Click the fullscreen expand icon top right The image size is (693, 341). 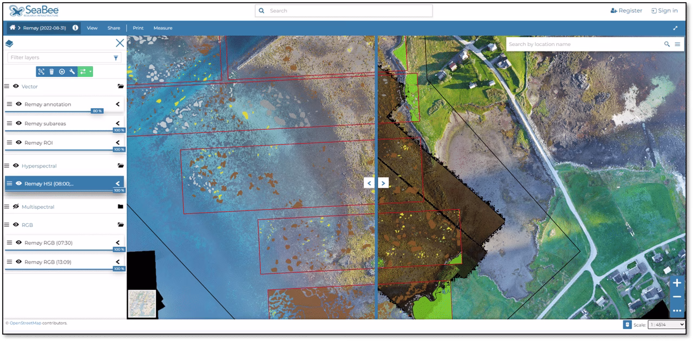(676, 28)
